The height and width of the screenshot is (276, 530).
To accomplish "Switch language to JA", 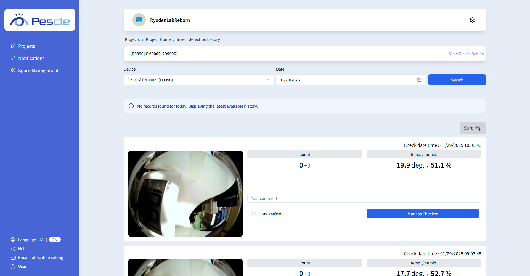I will coord(41,240).
